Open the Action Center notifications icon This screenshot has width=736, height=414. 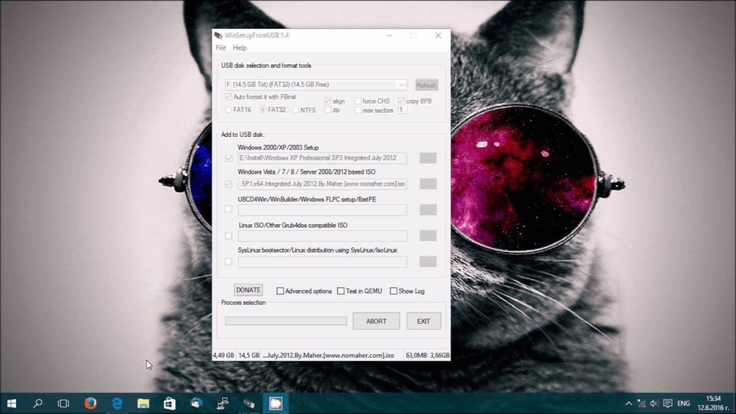[x=668, y=404]
